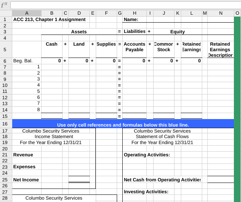Click Cash beginning balance 0 cell
Viewport: 241px width, 202px height.
tap(52, 61)
